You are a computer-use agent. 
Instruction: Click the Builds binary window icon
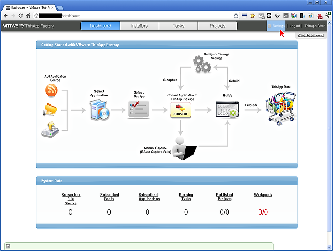click(x=227, y=109)
